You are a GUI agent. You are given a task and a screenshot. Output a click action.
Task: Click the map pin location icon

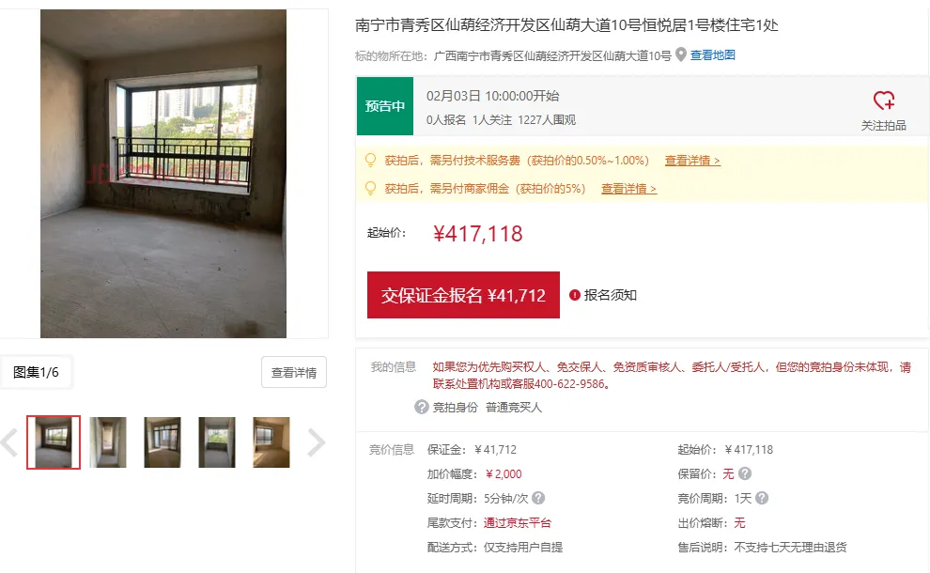click(x=681, y=54)
